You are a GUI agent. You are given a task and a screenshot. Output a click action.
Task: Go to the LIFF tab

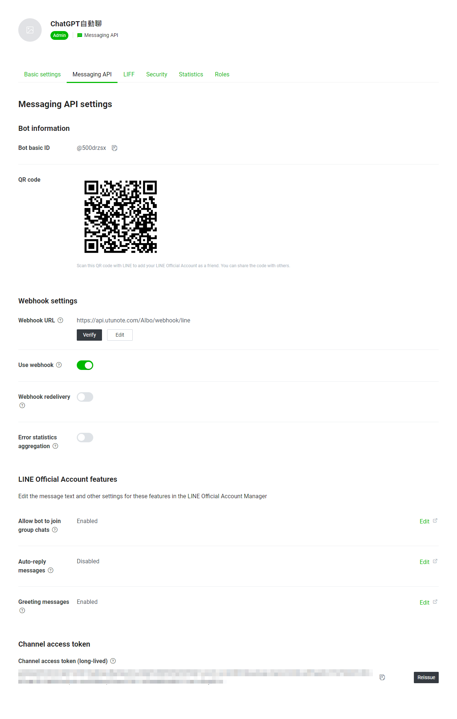tap(129, 74)
